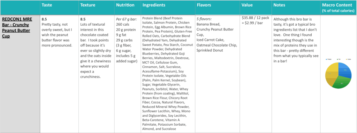The height and width of the screenshot is (133, 357).
Task: Click the blue Protein slice of pie chart
Action: click(x=344, y=70)
